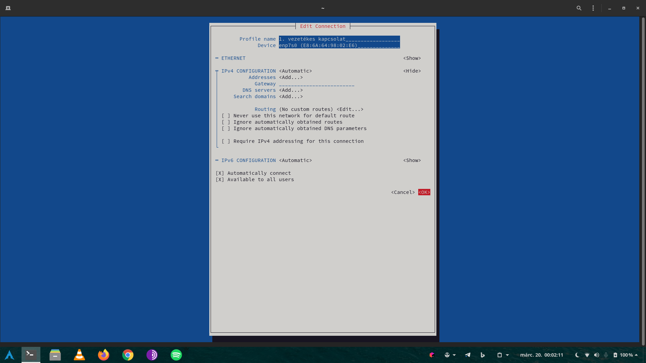This screenshot has width=646, height=363.
Task: Open the VLC media player icon
Action: coord(79,355)
